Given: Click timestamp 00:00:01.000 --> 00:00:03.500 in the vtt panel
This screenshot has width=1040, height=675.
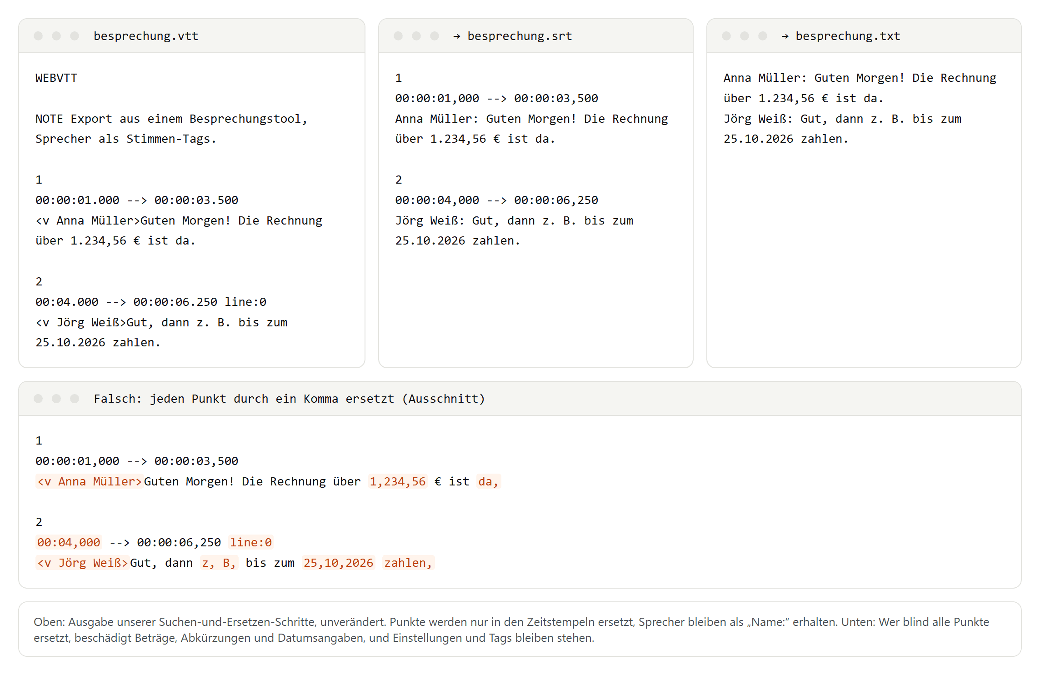Looking at the screenshot, I should coord(137,200).
